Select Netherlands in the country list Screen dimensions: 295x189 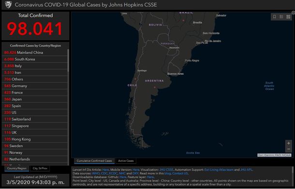pos(34,159)
